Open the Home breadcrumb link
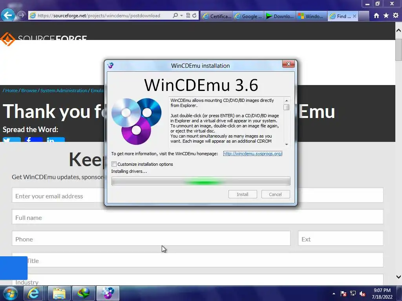Image resolution: width=402 pixels, height=301 pixels. point(11,91)
